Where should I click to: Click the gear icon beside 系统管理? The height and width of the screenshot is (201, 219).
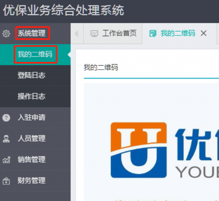pyautogui.click(x=6, y=33)
